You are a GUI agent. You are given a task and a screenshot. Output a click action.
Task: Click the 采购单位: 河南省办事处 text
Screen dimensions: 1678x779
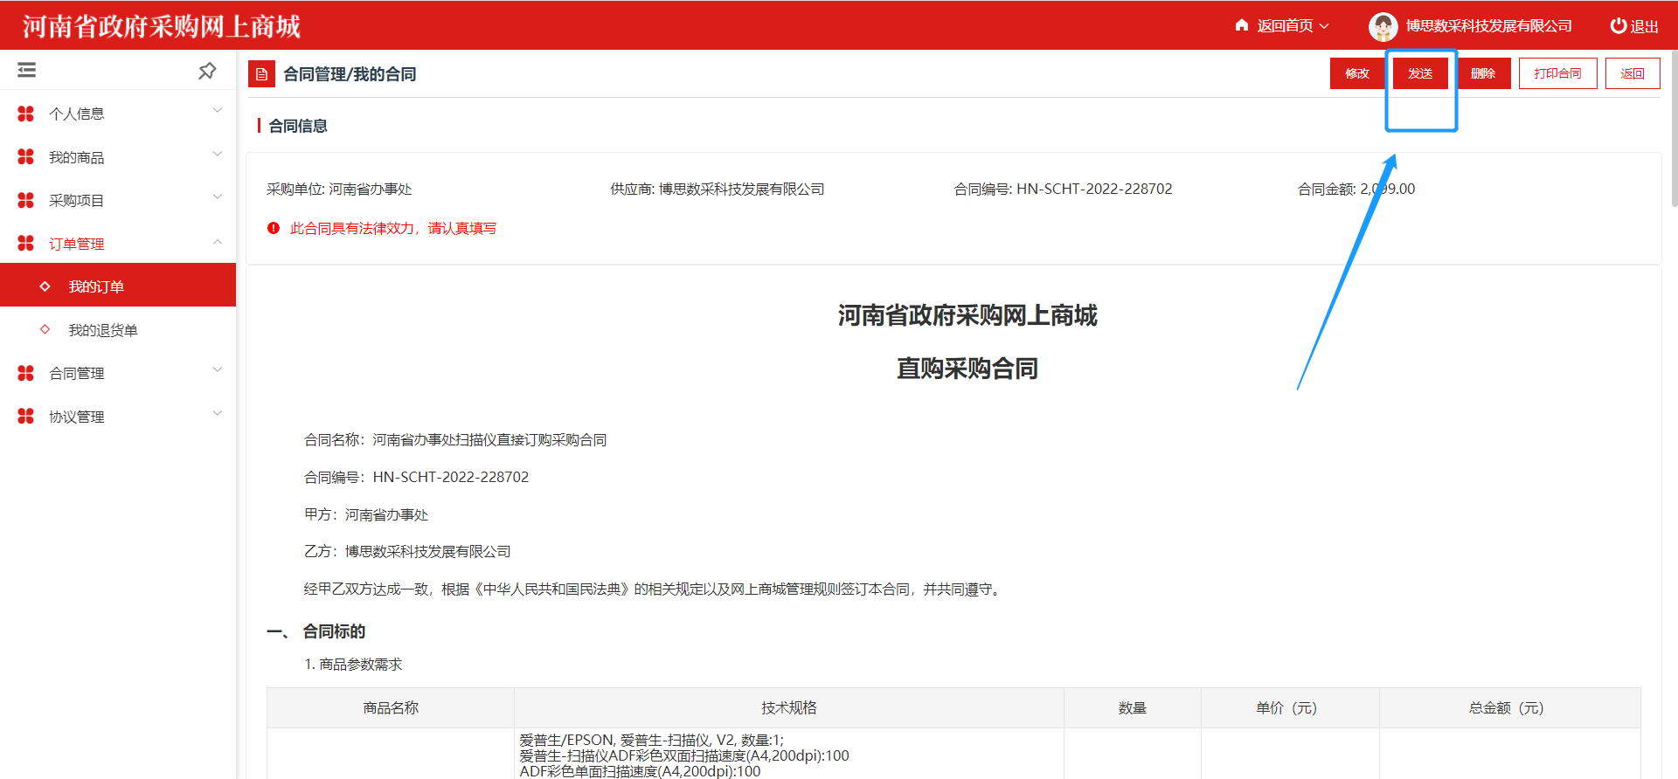[x=339, y=189]
